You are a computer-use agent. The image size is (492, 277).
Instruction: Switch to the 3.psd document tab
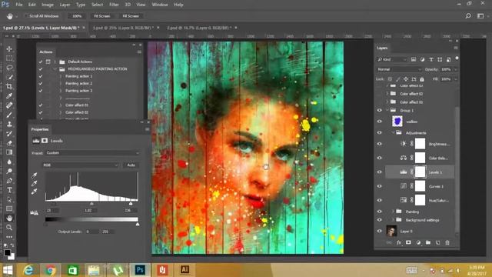tap(122, 28)
